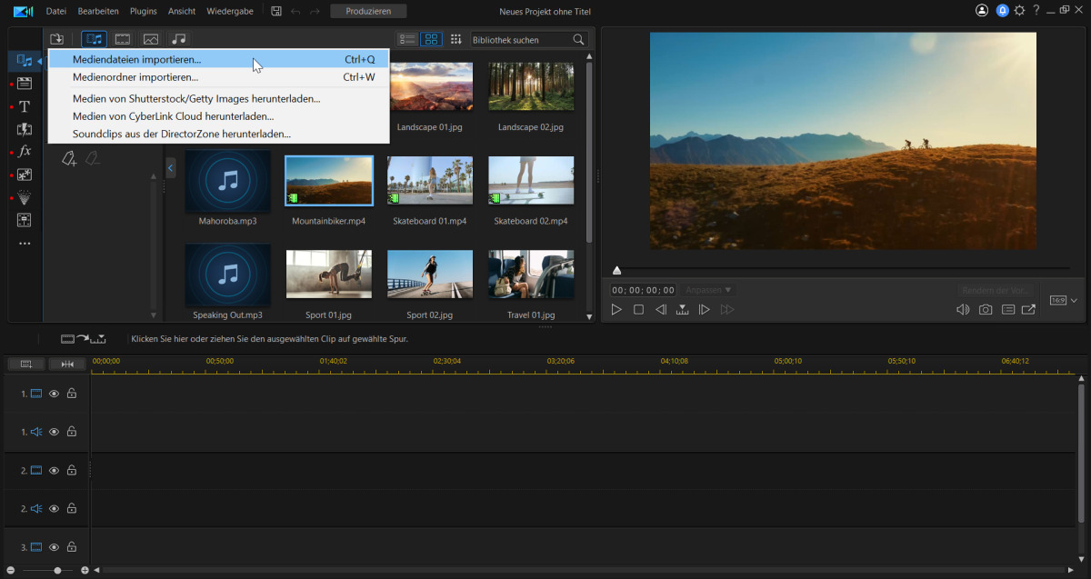
Task: Open the Transition Room lightning icon
Action: (x=25, y=129)
